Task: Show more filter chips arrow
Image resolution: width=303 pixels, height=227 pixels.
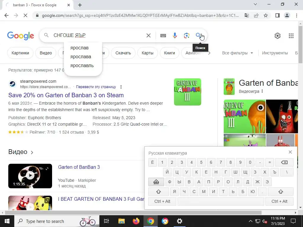Action: point(209,53)
